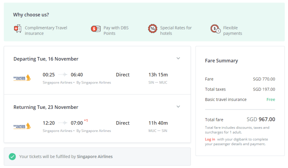Image resolution: width=288 pixels, height=168 pixels.
Task: Click the Fare Summary heading
Action: tap(221, 61)
